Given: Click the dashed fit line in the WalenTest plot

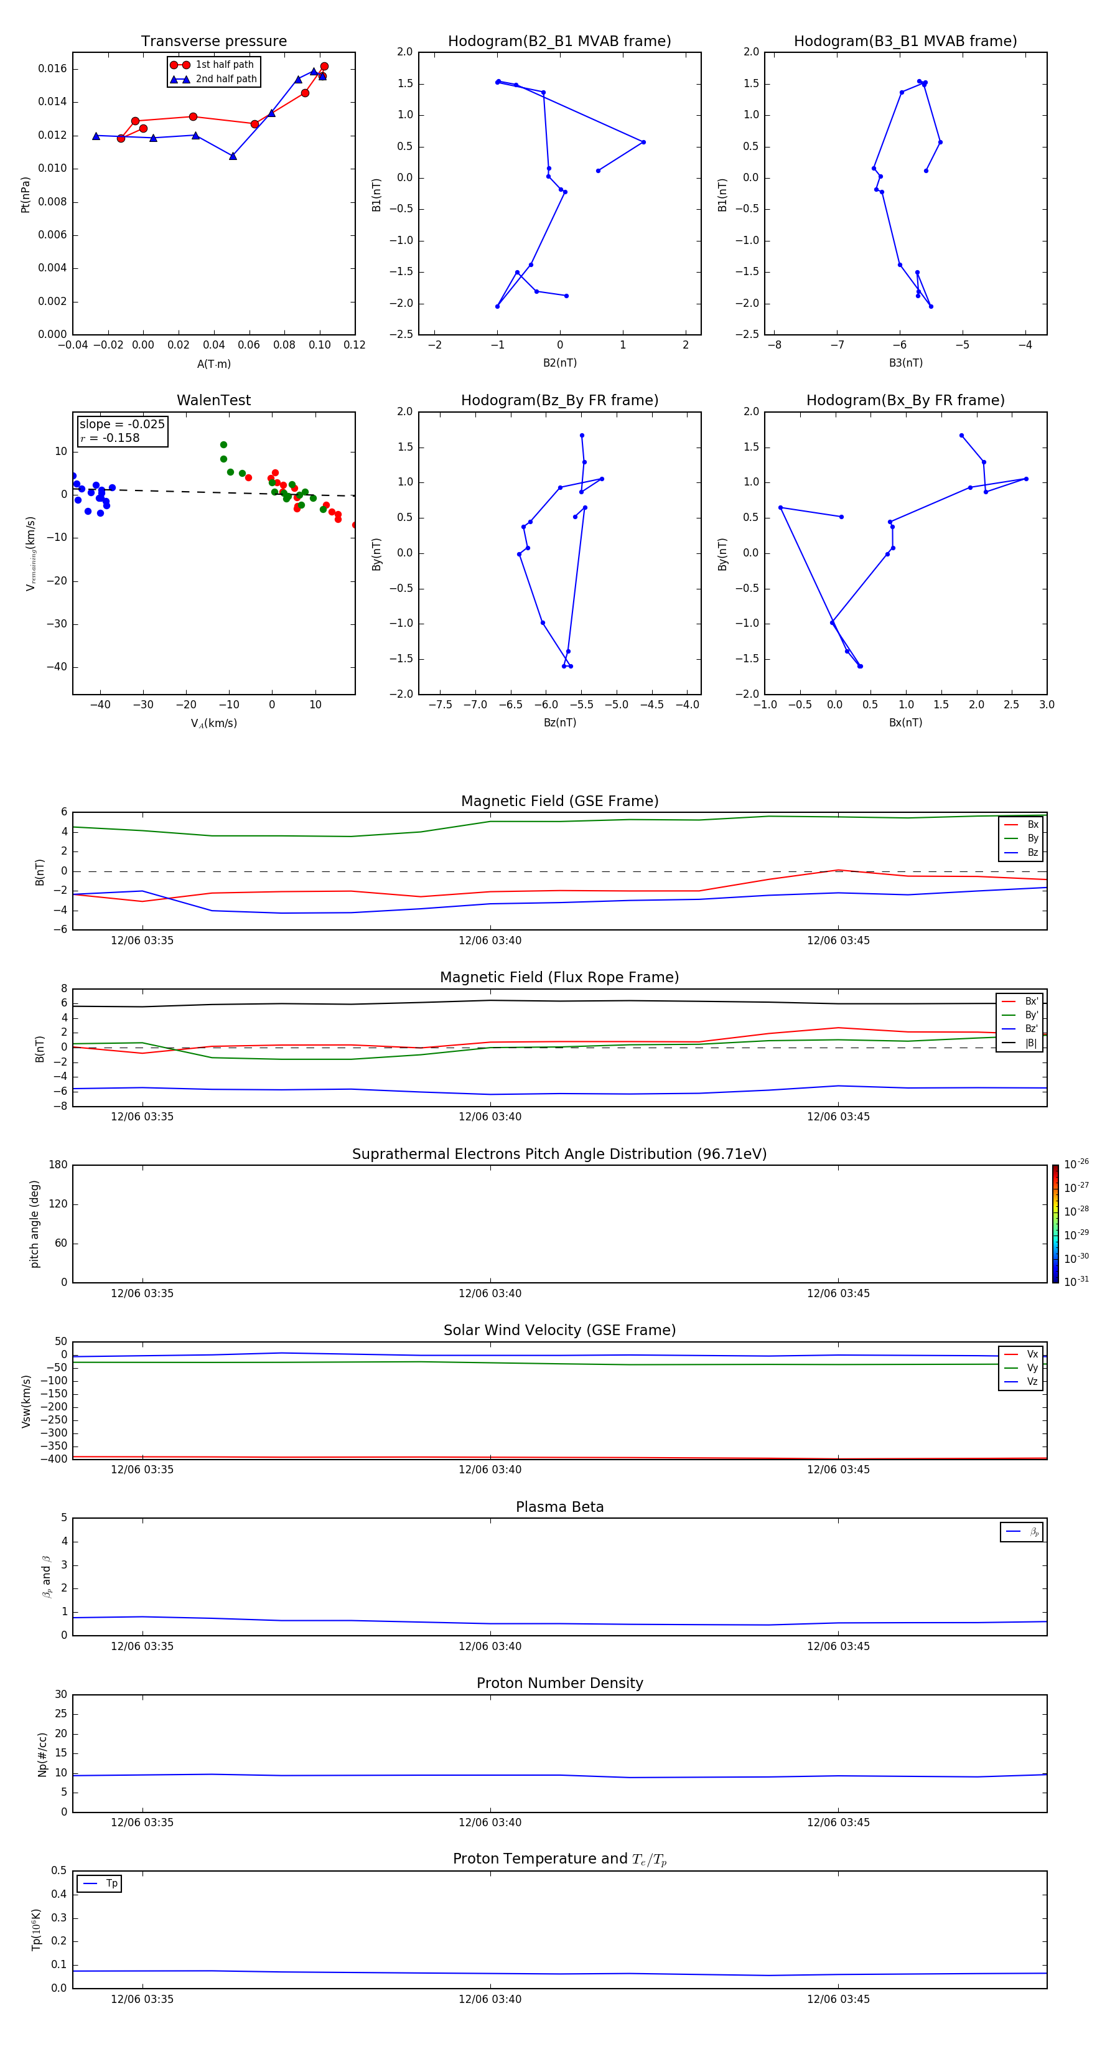Looking at the screenshot, I should (213, 493).
